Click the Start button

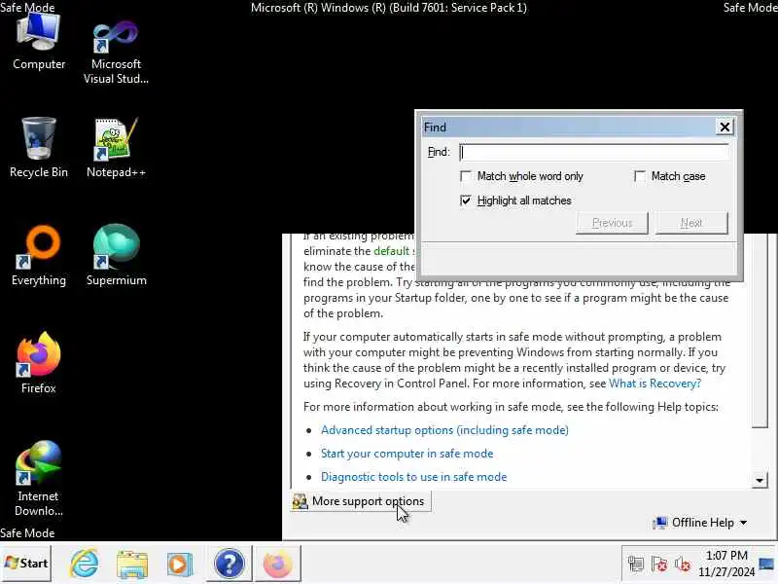pos(26,564)
